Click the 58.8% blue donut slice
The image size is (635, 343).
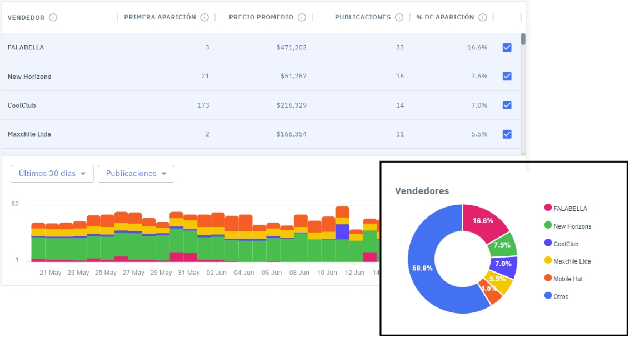(x=423, y=268)
